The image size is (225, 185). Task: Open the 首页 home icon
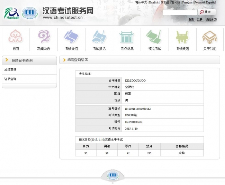pos(16,36)
